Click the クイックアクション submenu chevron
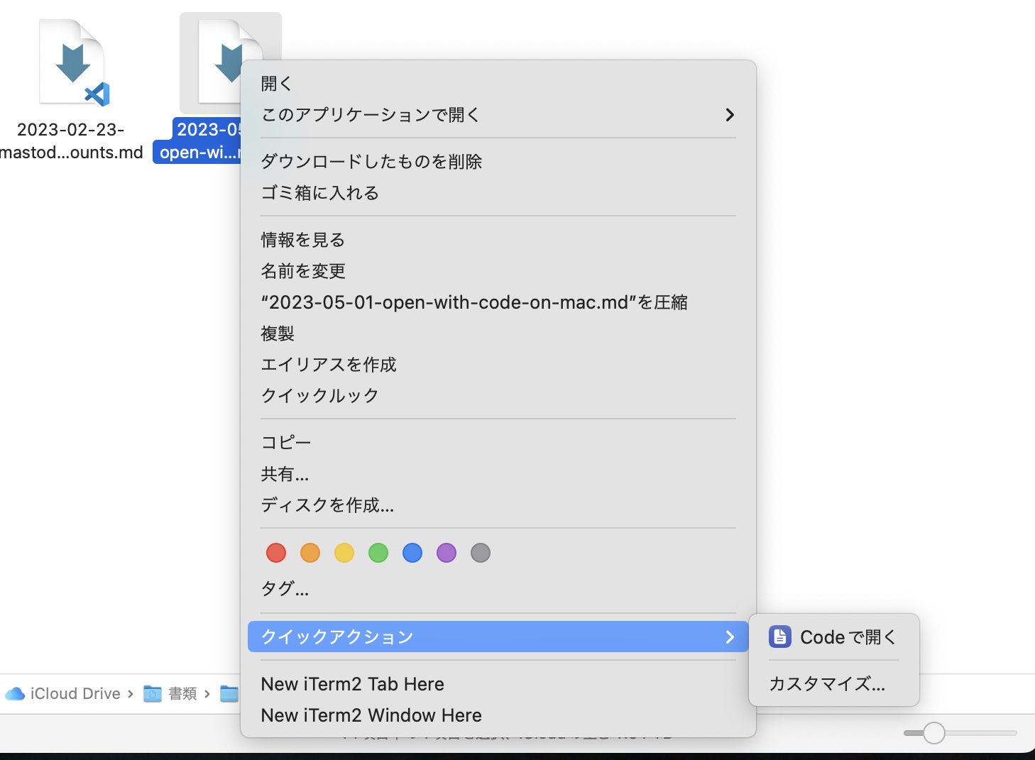Viewport: 1035px width, 760px height. pyautogui.click(x=729, y=637)
